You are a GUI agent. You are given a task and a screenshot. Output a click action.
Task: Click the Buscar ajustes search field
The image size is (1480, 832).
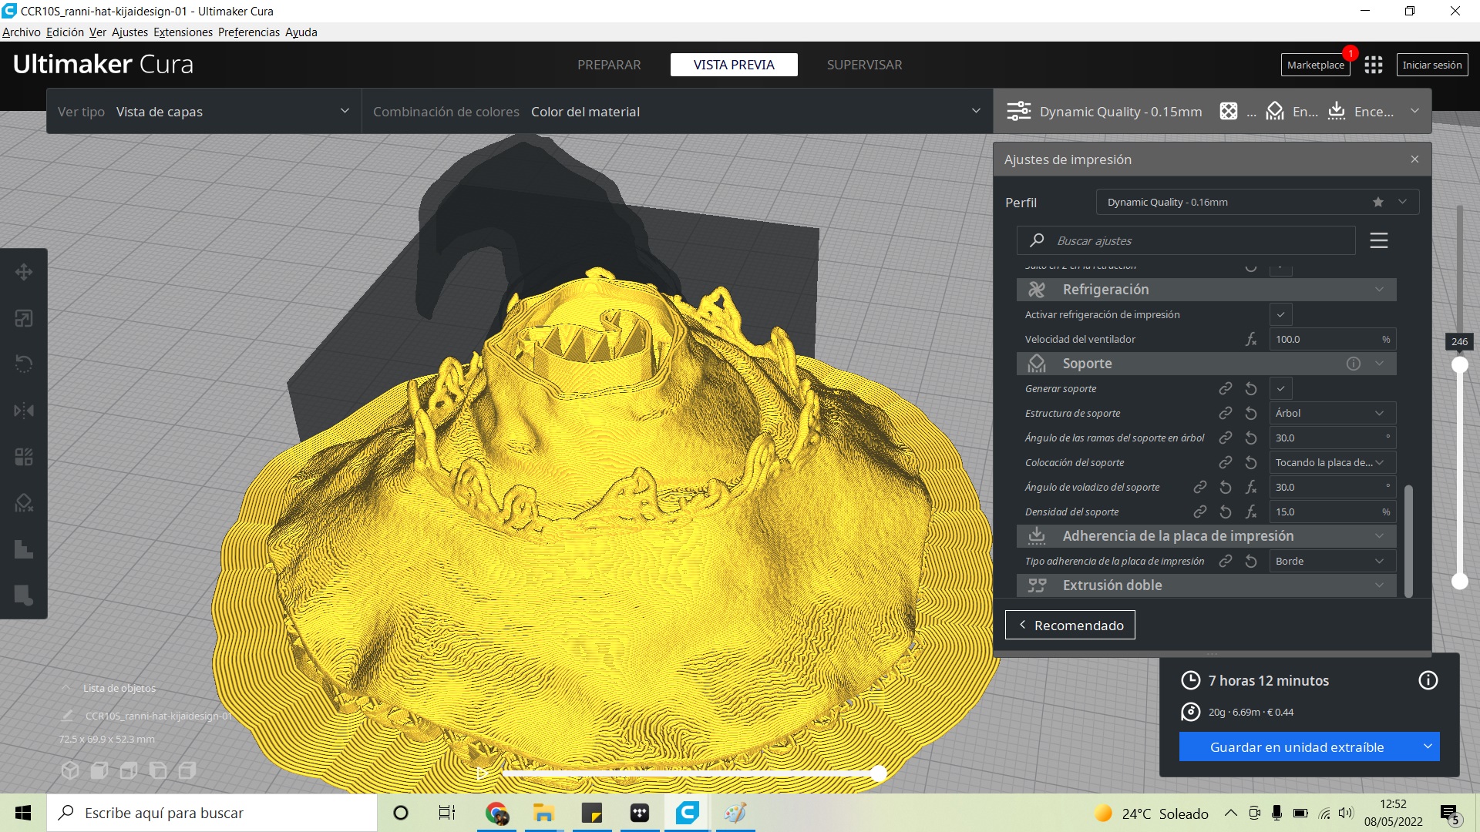(1187, 241)
